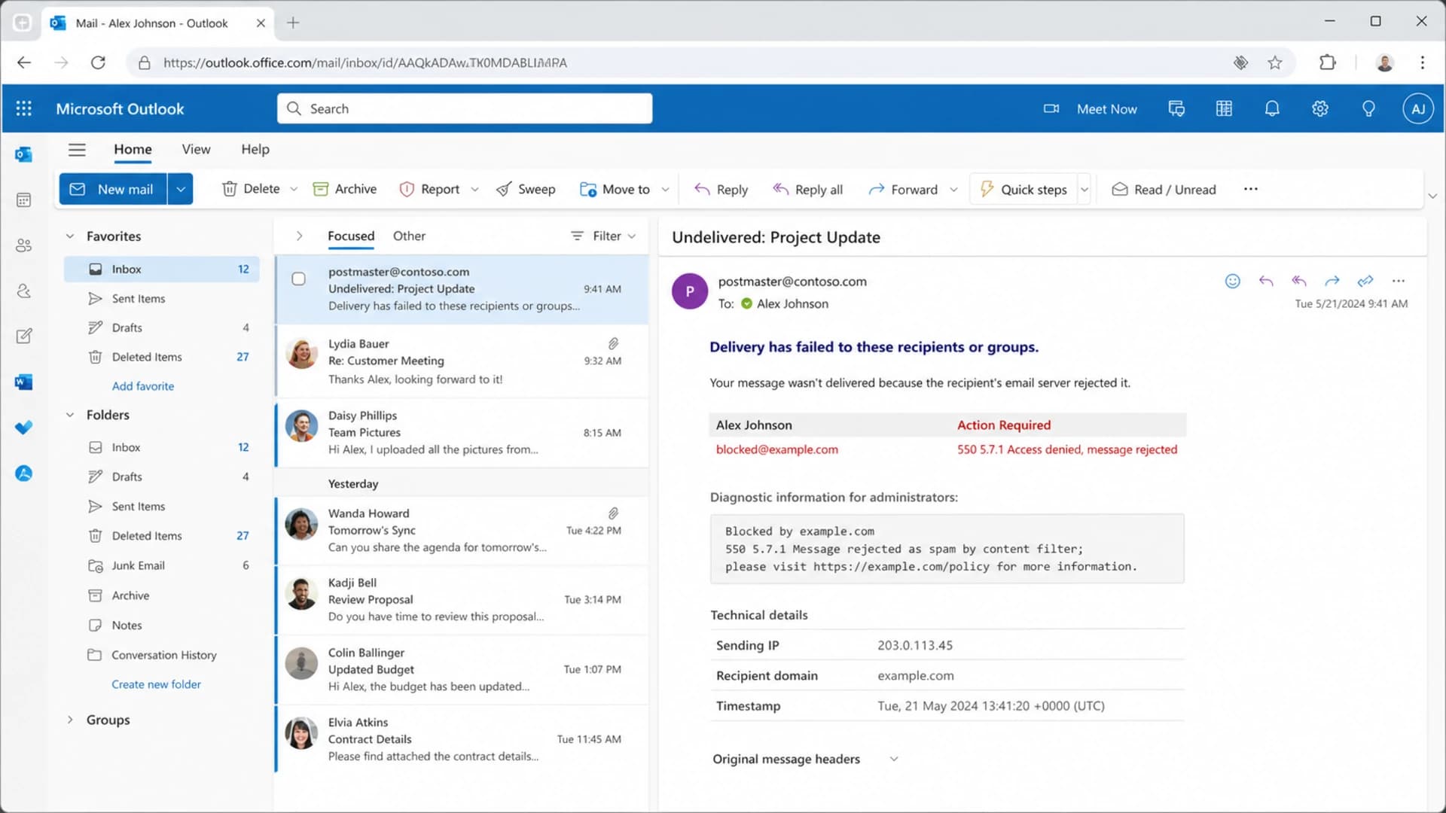Open Quick steps dropdown arrow
The image size is (1446, 813).
pyautogui.click(x=1084, y=189)
